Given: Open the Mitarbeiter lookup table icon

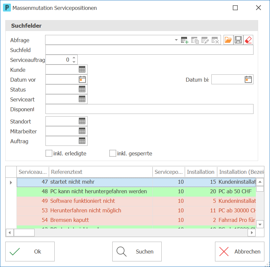Looking at the screenshot, I should (x=82, y=131).
